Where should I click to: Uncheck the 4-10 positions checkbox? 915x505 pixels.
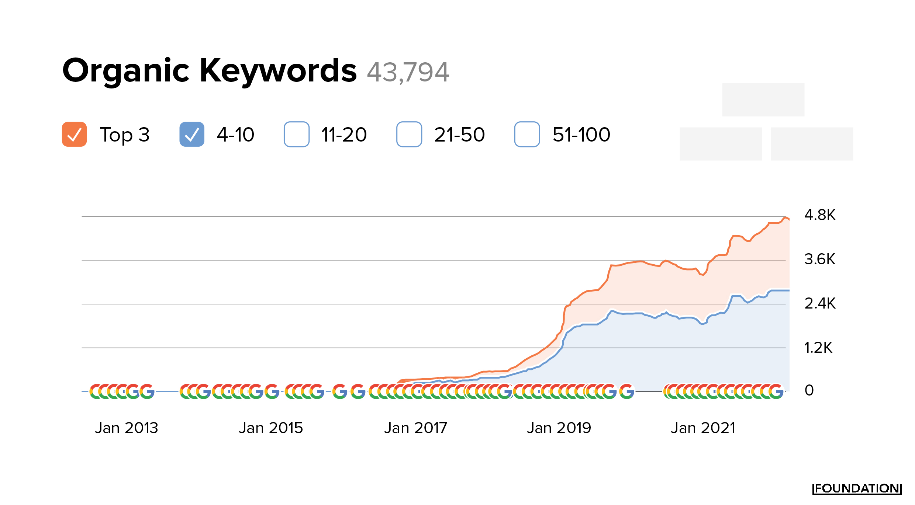(x=192, y=134)
